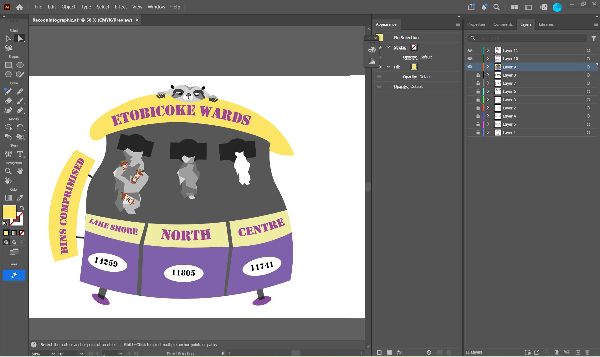Pick the Pencil tool
Viewport: 600px width, 357px height.
pyautogui.click(x=8, y=92)
